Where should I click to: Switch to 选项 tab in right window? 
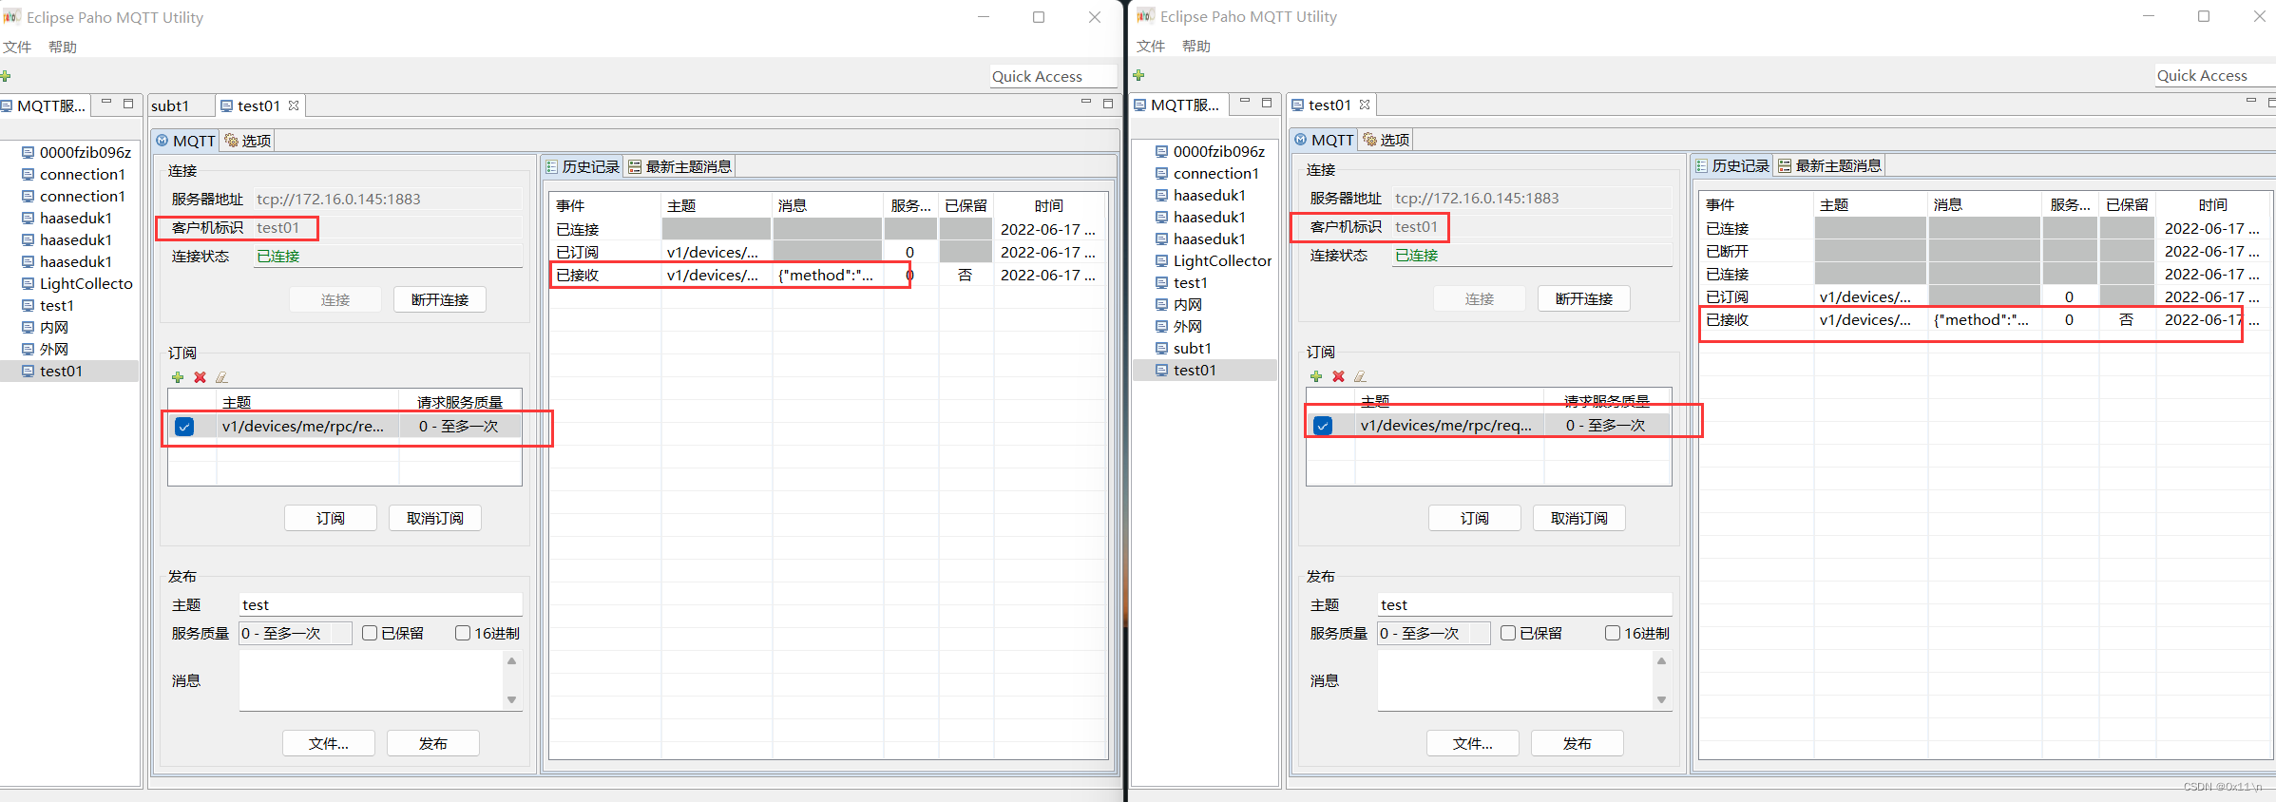(1387, 140)
